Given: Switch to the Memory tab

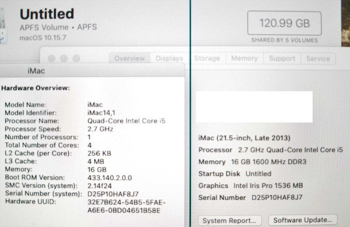Looking at the screenshot, I should pyautogui.click(x=245, y=58).
